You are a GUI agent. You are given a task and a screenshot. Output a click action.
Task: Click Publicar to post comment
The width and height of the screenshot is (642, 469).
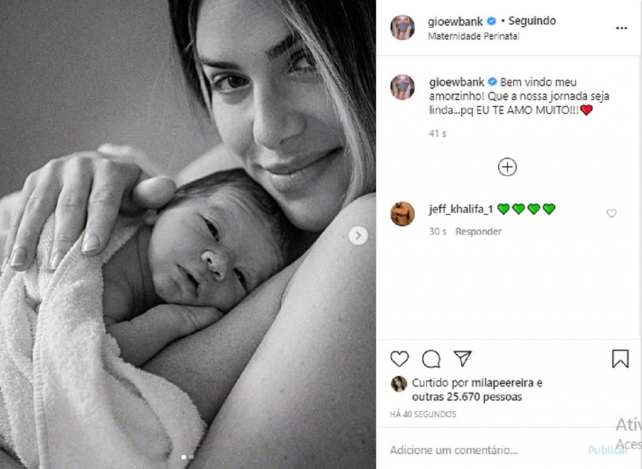click(606, 450)
